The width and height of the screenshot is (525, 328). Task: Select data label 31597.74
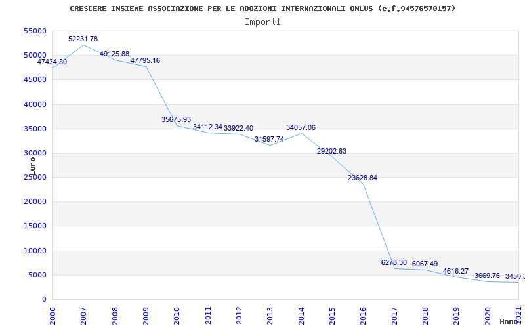pos(269,139)
